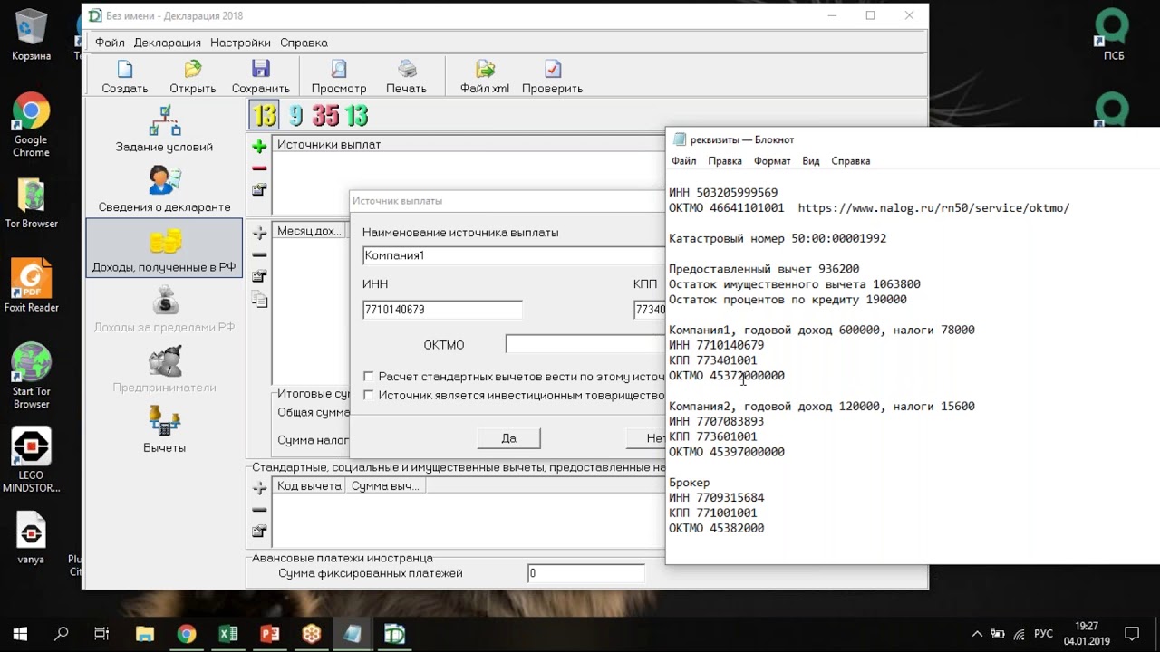This screenshot has height=652, width=1160.
Task: Open Задание условий section
Action: tap(164, 129)
